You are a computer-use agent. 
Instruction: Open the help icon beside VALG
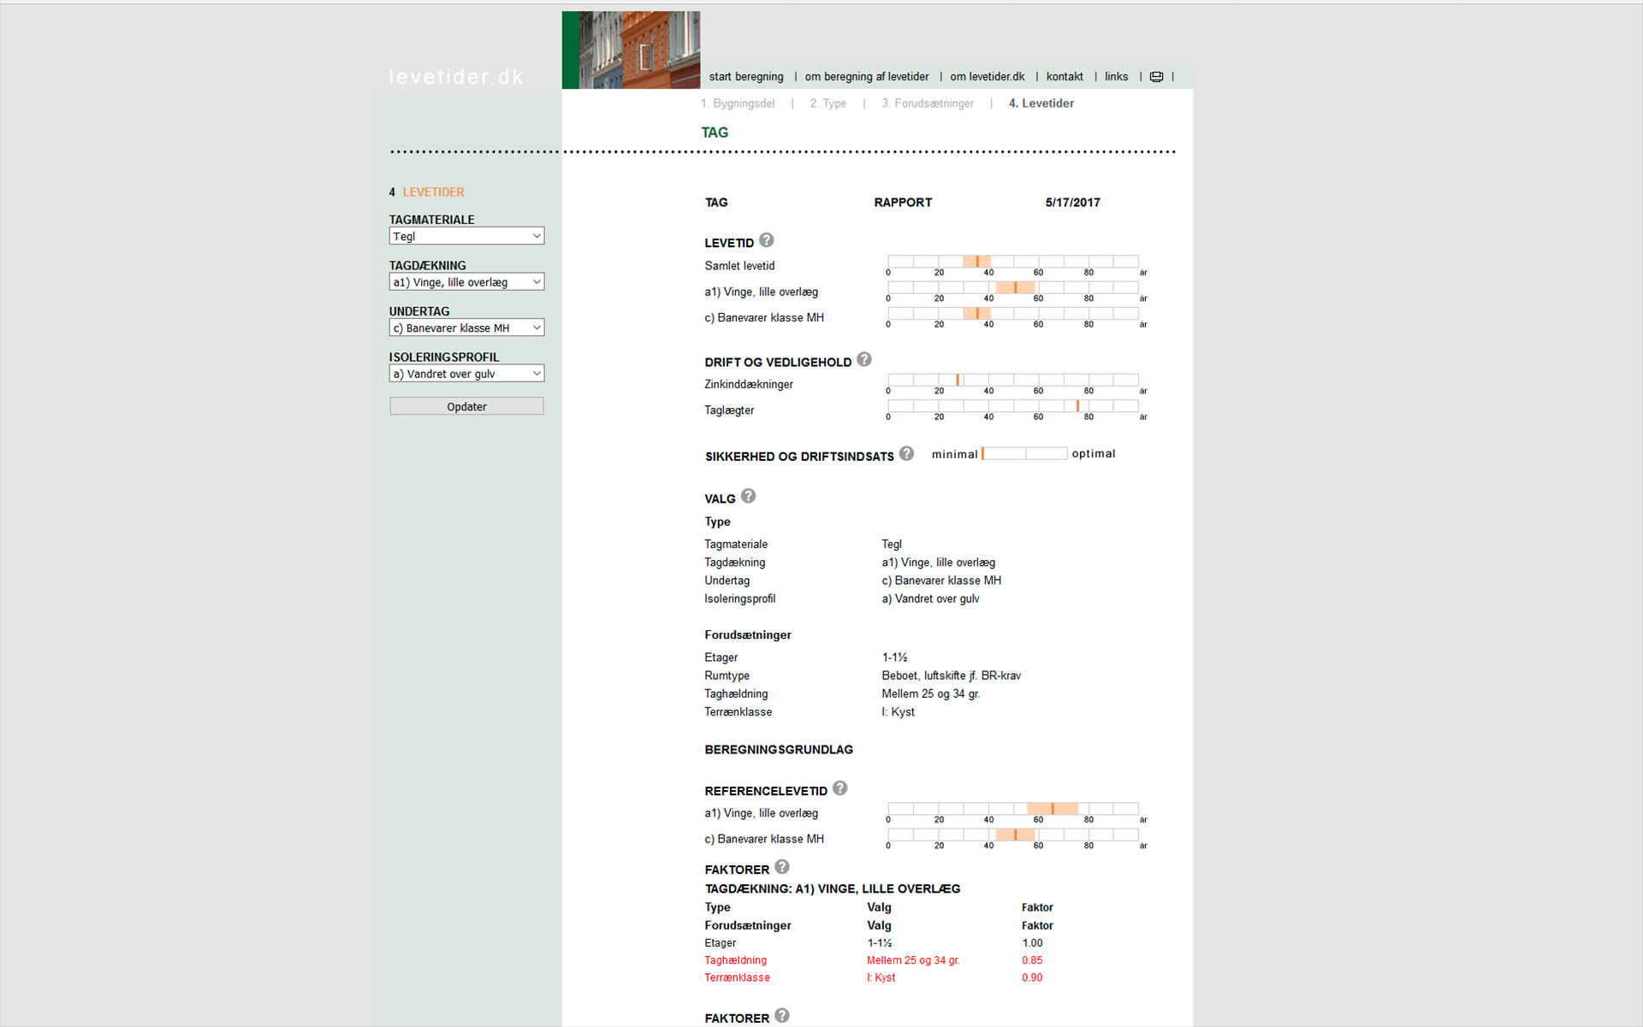pyautogui.click(x=748, y=496)
